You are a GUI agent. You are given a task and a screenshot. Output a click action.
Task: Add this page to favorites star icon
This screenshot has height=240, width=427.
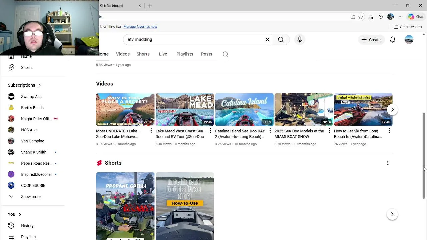click(x=361, y=17)
